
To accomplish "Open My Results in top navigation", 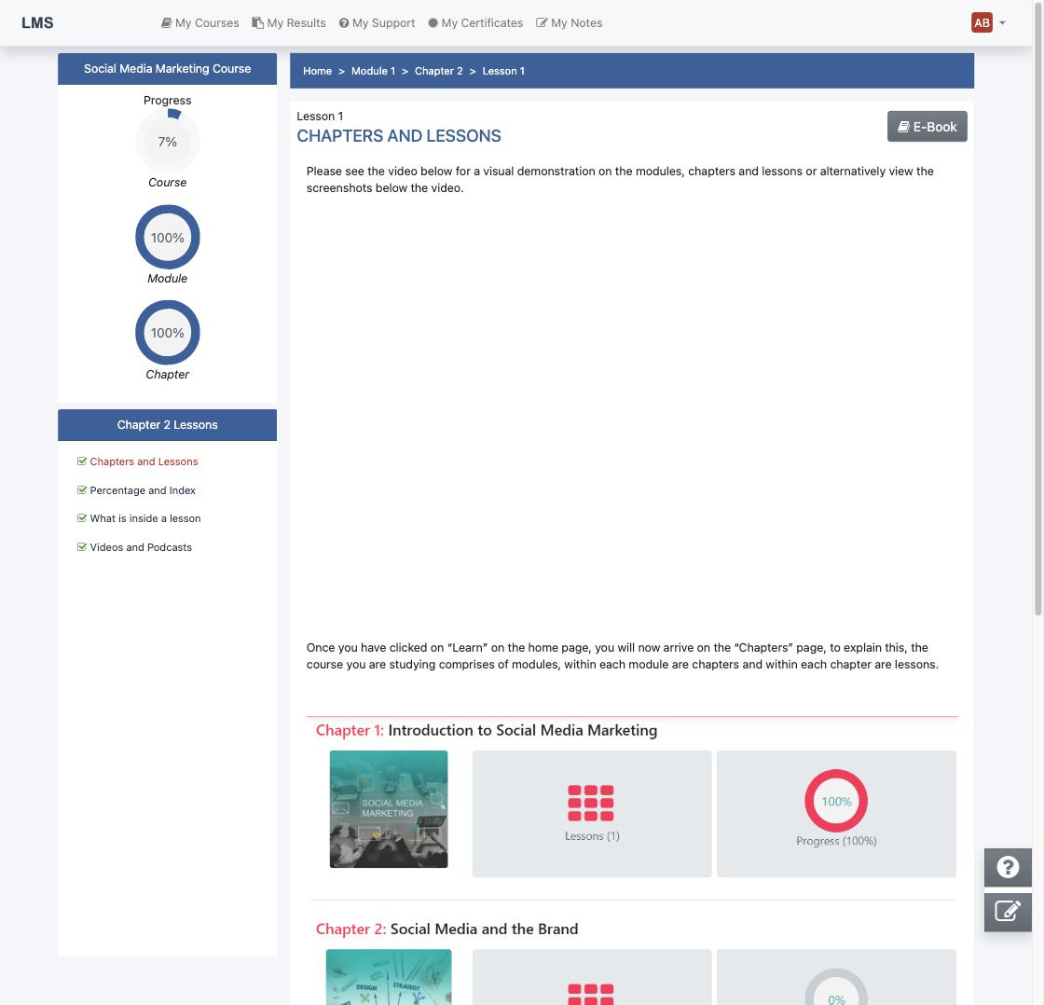I will click(289, 22).
